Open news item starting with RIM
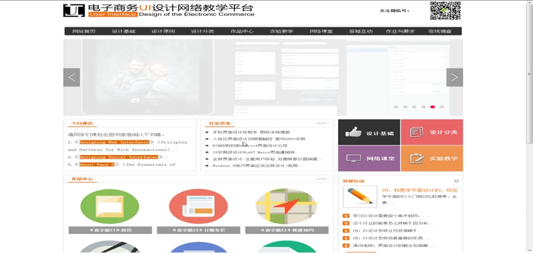The height and width of the screenshot is (254, 533). (250, 145)
